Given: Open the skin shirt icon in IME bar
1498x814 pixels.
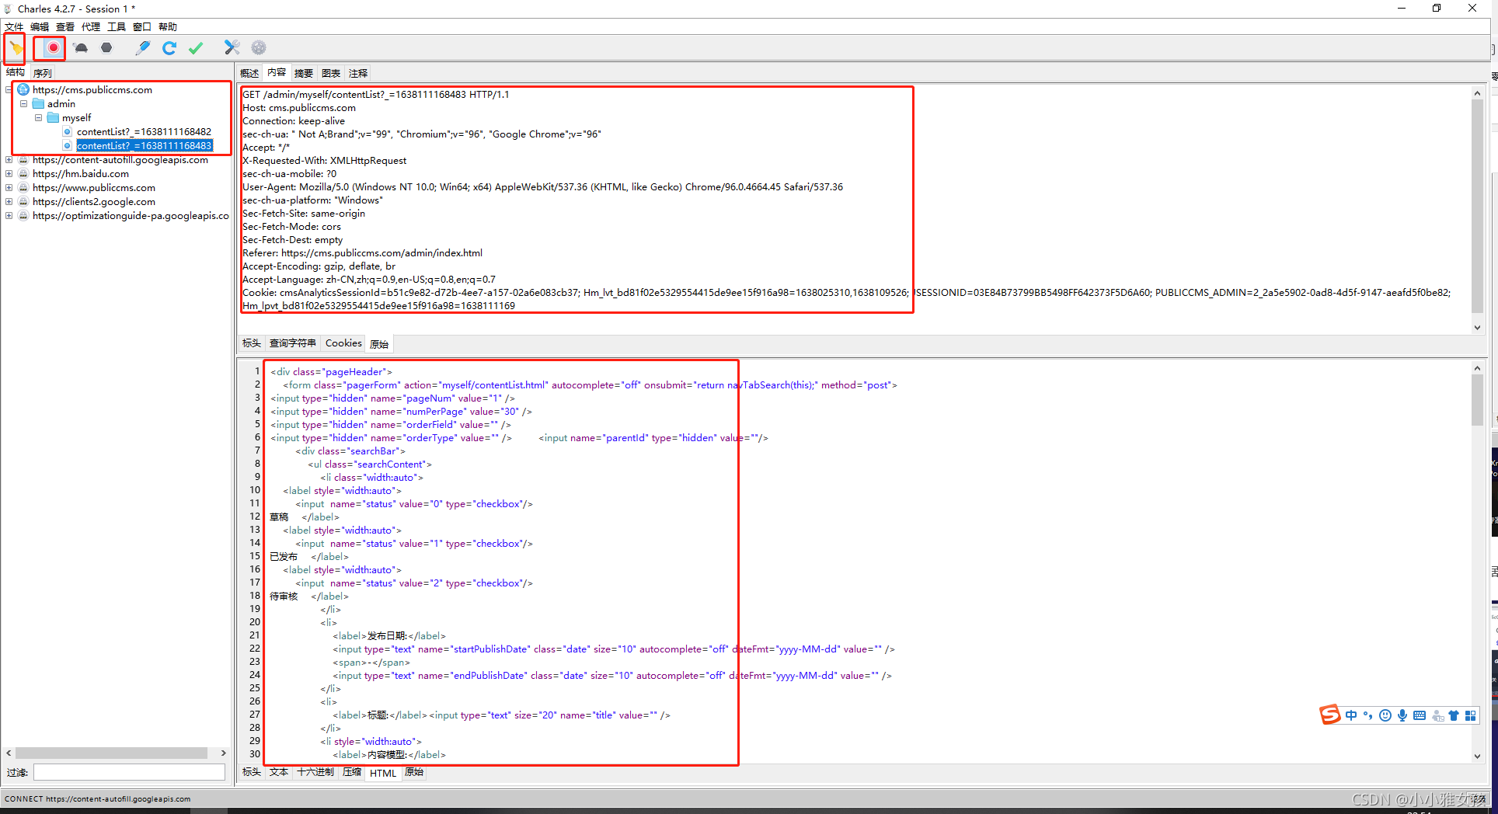Looking at the screenshot, I should pos(1454,715).
